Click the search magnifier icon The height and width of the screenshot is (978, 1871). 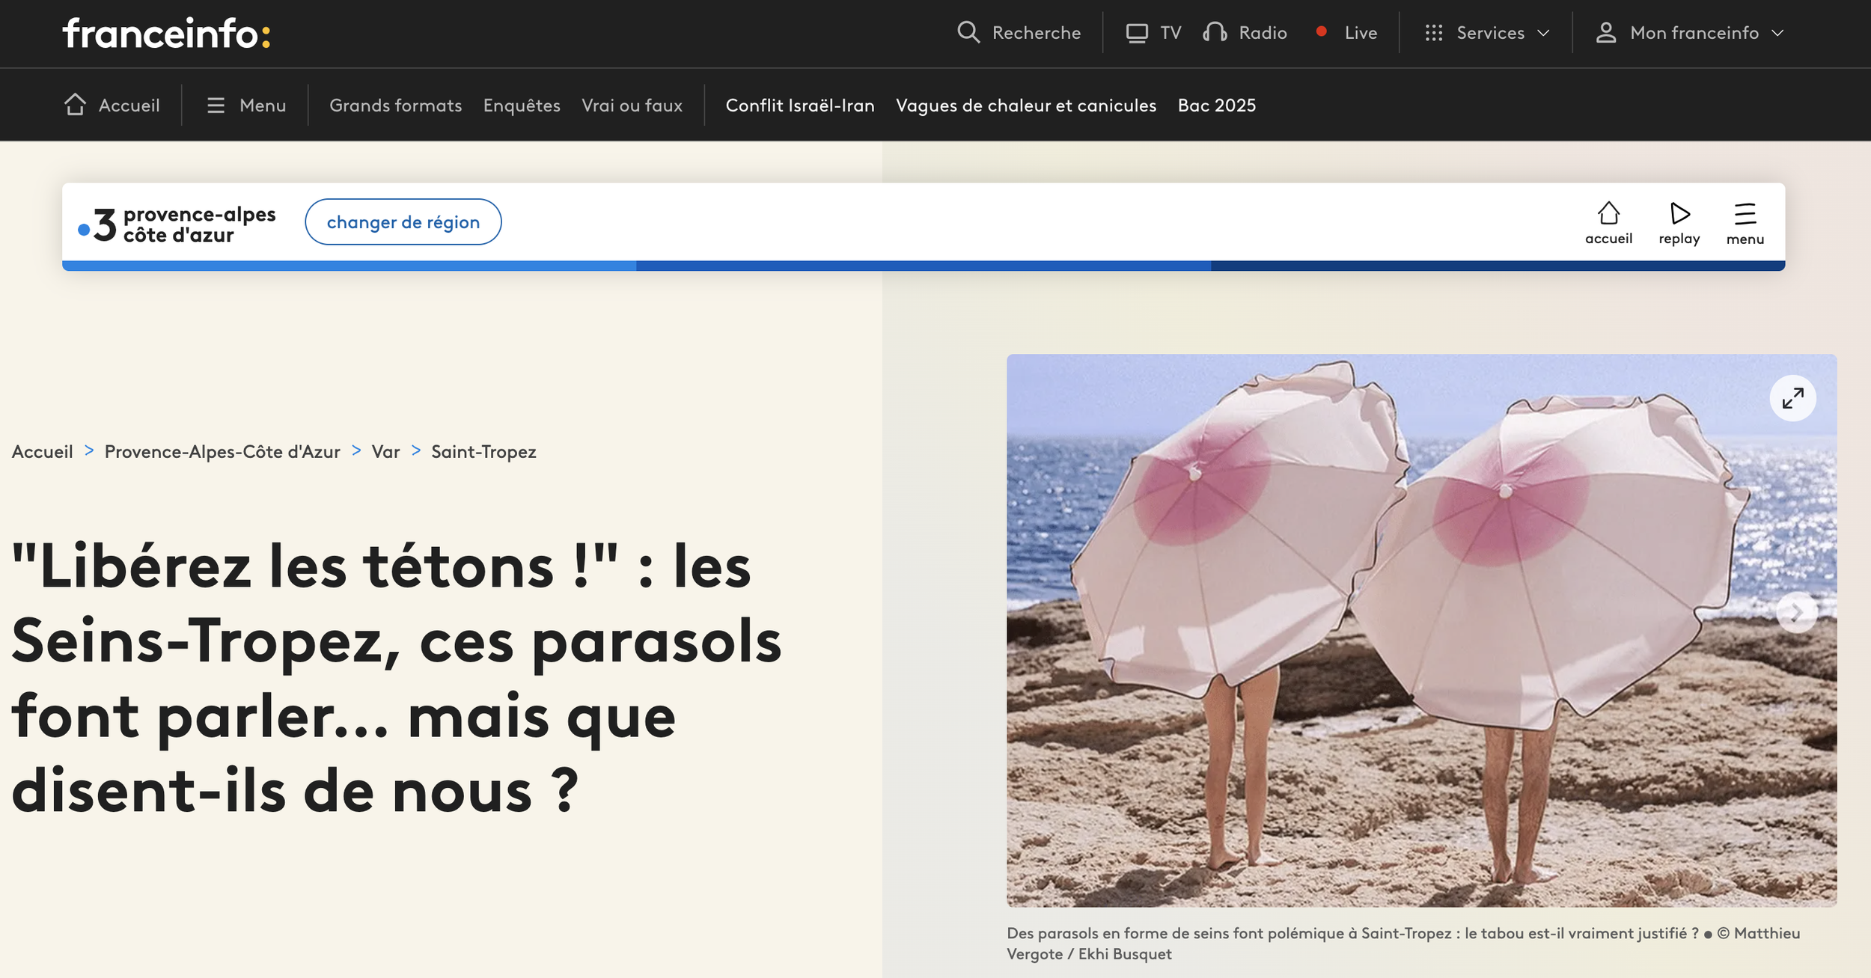[968, 32]
